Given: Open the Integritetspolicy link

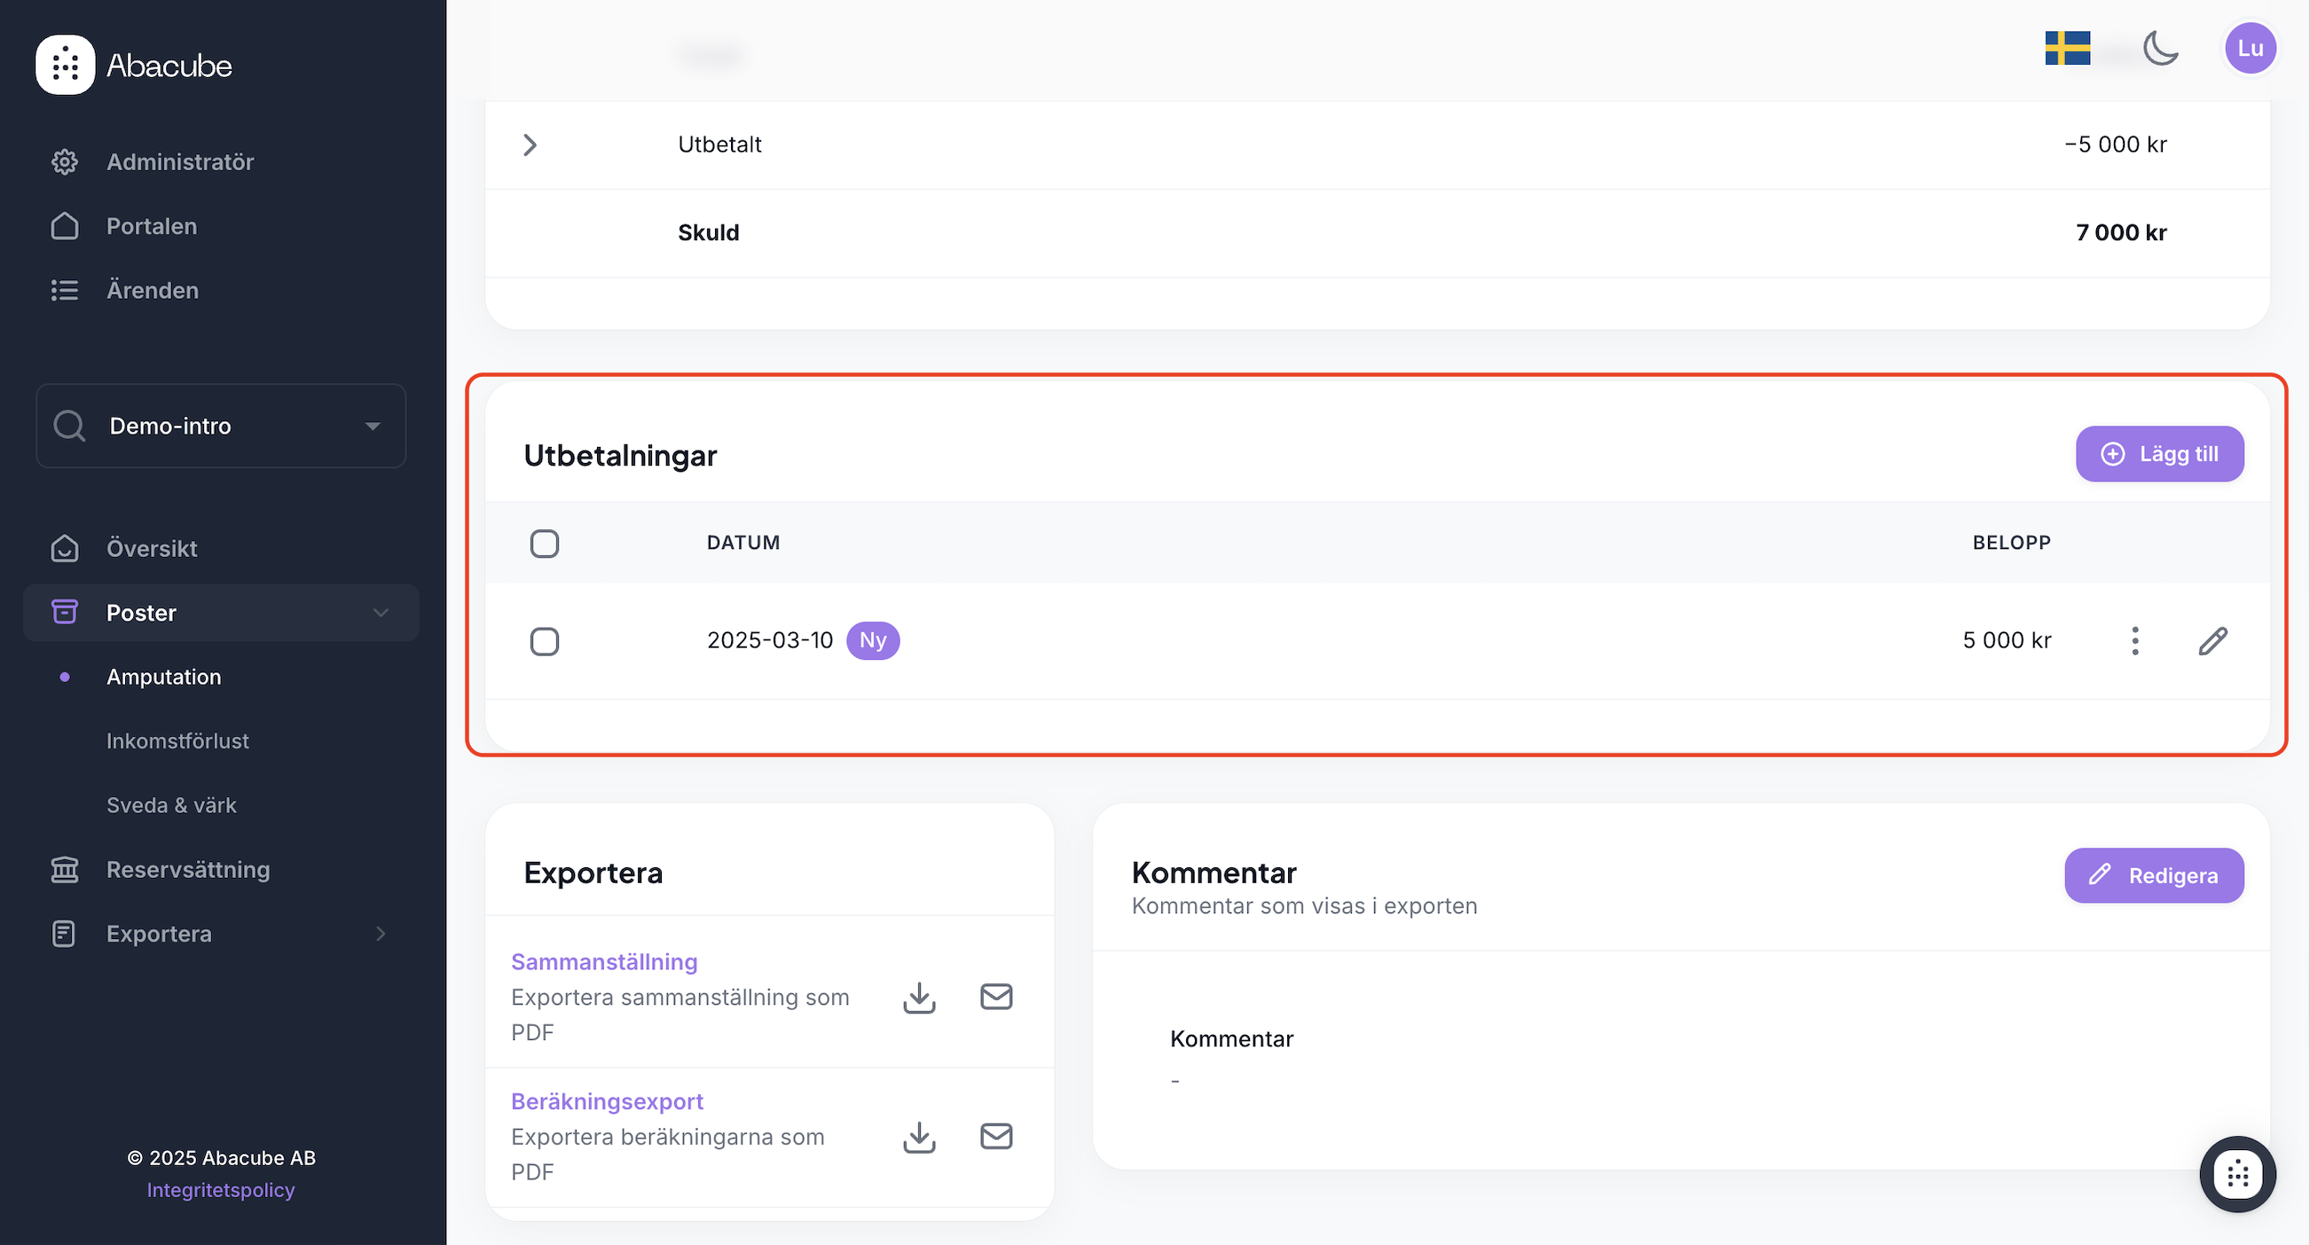Looking at the screenshot, I should 221,1190.
